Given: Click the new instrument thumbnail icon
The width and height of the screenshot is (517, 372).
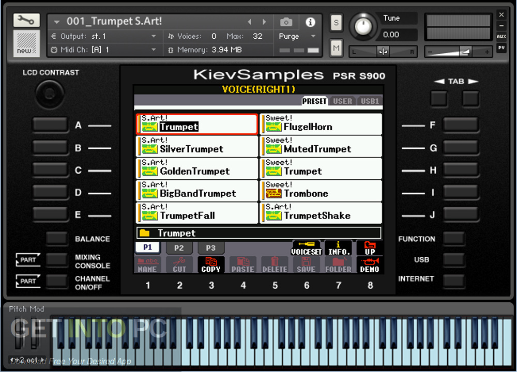Looking at the screenshot, I should point(26,43).
